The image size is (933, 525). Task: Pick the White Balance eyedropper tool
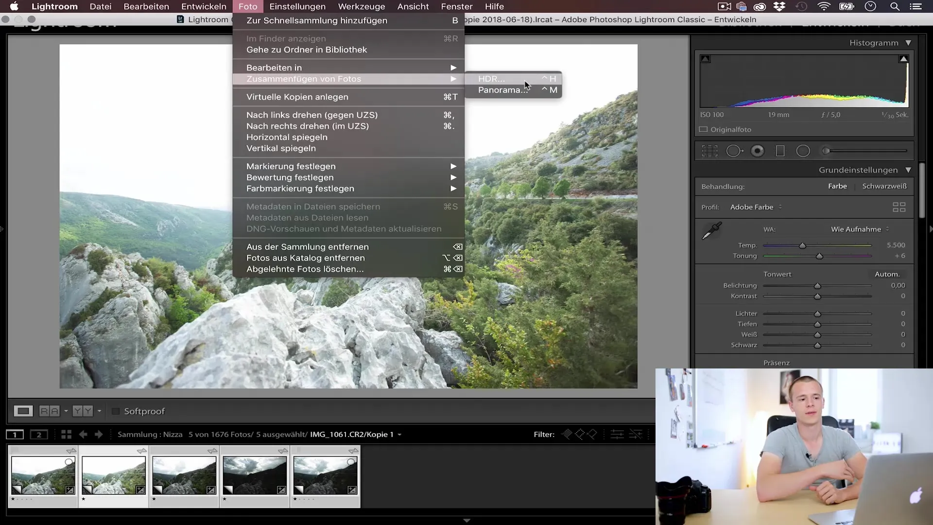tap(712, 230)
